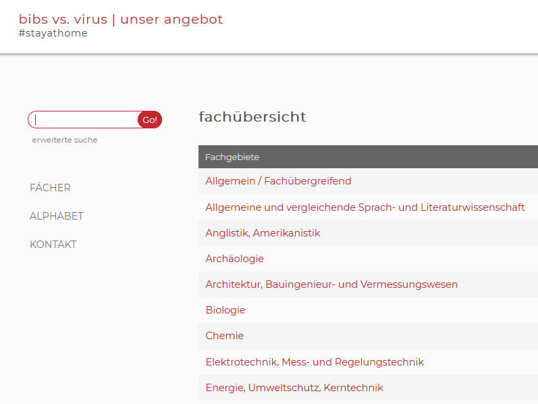
Task: Click the red Go! search button
Action: [150, 120]
